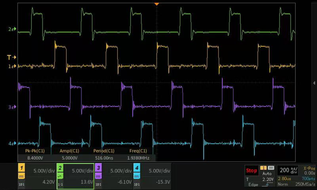This screenshot has width=317, height=190.
Task: Click the 8.4000V peak-to-peak value
Action: point(35,158)
